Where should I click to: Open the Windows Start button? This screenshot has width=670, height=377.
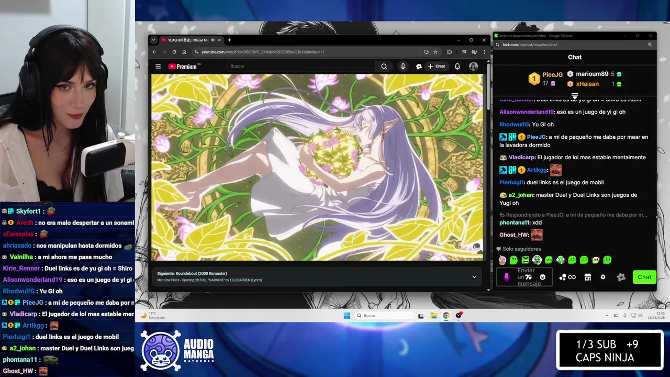click(x=347, y=315)
